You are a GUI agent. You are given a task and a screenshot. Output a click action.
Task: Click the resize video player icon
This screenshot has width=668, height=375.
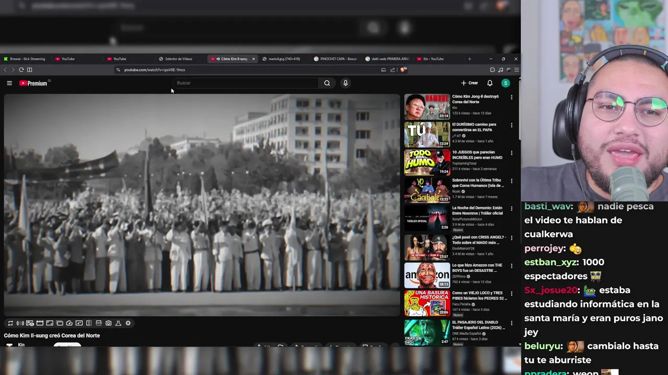pos(50,323)
